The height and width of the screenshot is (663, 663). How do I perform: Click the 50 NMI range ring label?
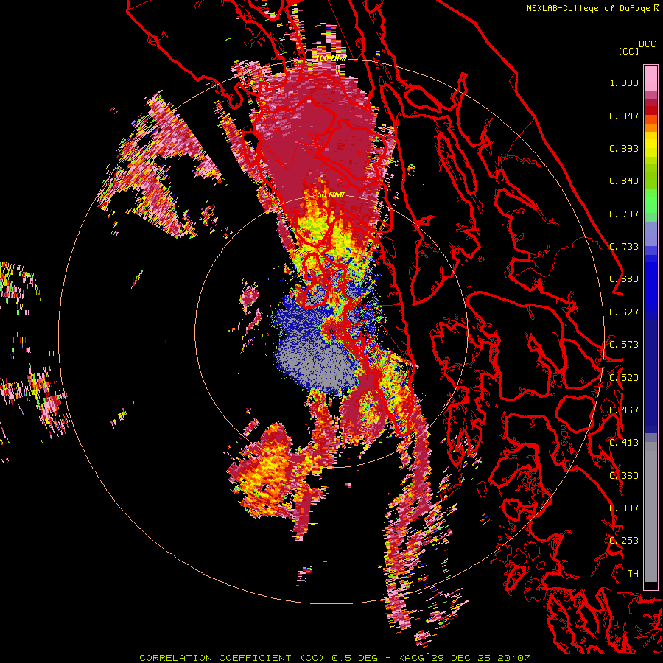331,195
